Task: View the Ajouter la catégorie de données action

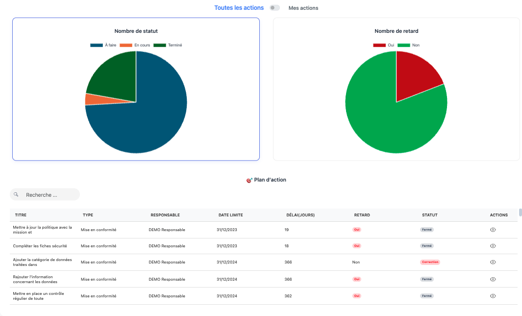Action: point(493,262)
